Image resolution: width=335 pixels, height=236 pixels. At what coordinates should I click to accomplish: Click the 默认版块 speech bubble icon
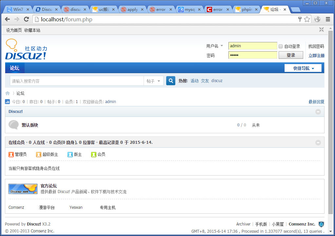13,125
